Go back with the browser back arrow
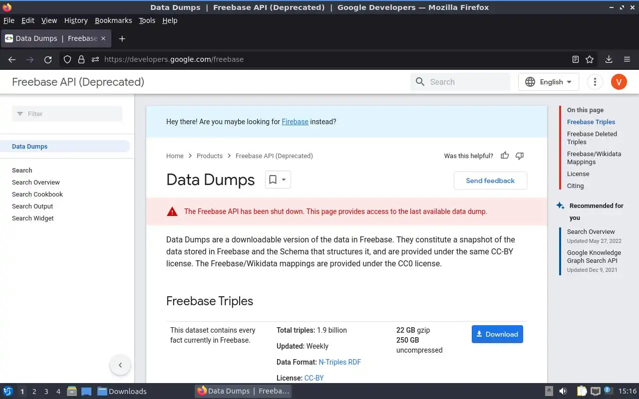Screen dimensions: 639x399 12,59
